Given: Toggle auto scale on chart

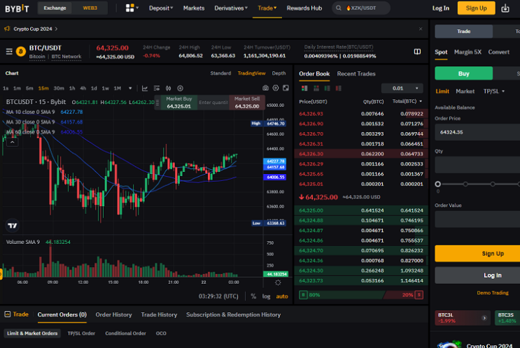Looking at the screenshot, I should pyautogui.click(x=282, y=296).
